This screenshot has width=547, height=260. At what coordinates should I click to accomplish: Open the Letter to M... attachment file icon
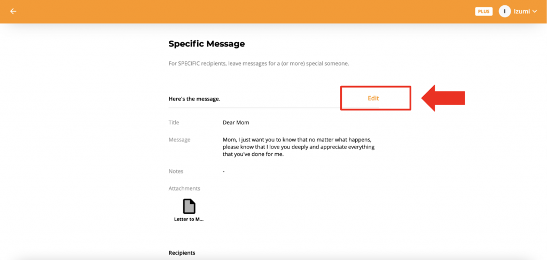(190, 206)
